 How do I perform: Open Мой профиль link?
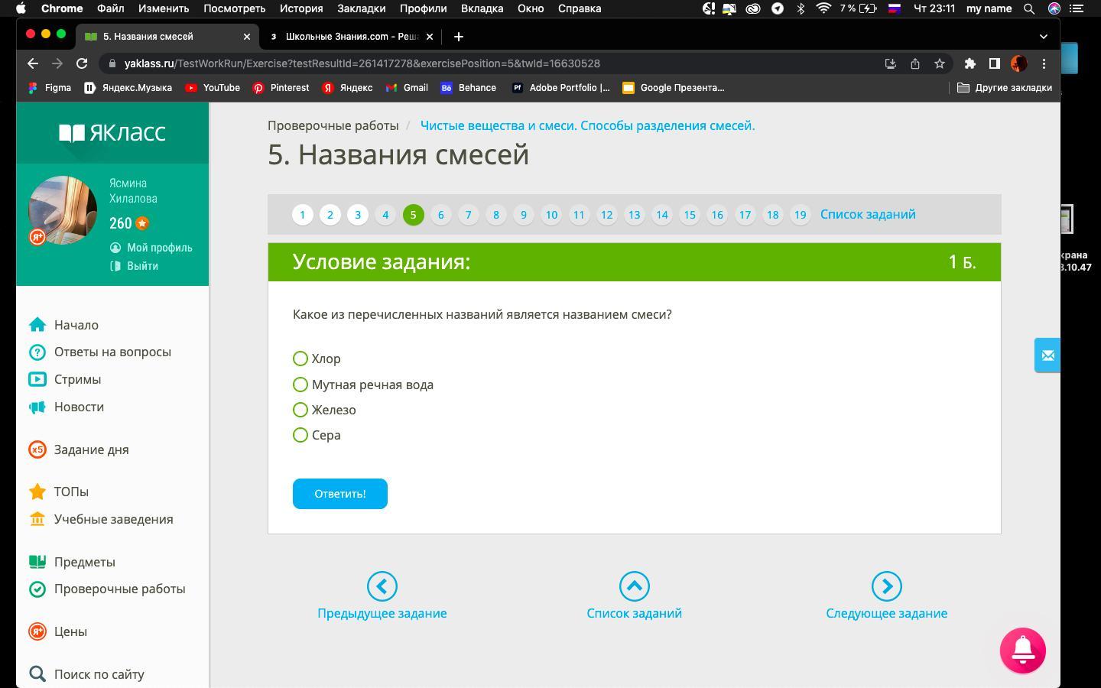point(151,248)
